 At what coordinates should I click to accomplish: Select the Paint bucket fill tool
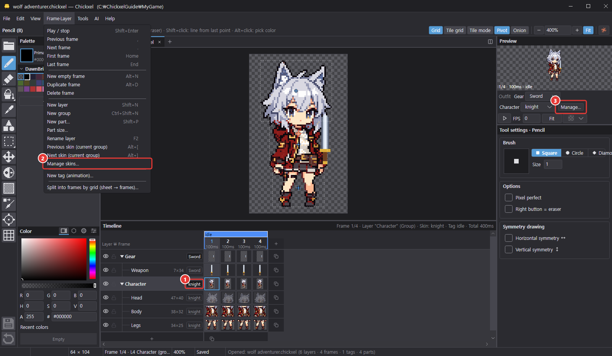9,94
